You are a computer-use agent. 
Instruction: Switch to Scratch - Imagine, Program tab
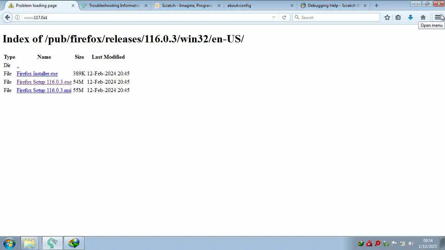(x=187, y=6)
